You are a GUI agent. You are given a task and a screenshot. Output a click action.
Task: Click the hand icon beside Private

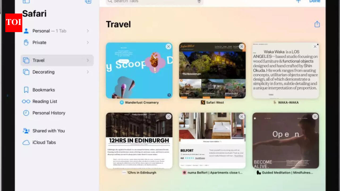26,42
